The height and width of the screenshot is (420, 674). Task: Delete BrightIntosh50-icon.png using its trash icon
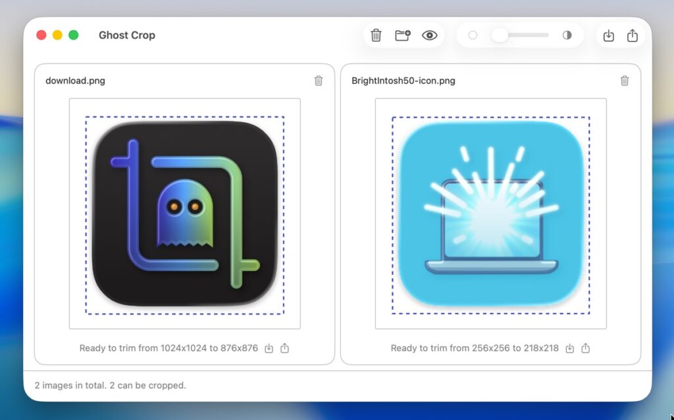(625, 81)
